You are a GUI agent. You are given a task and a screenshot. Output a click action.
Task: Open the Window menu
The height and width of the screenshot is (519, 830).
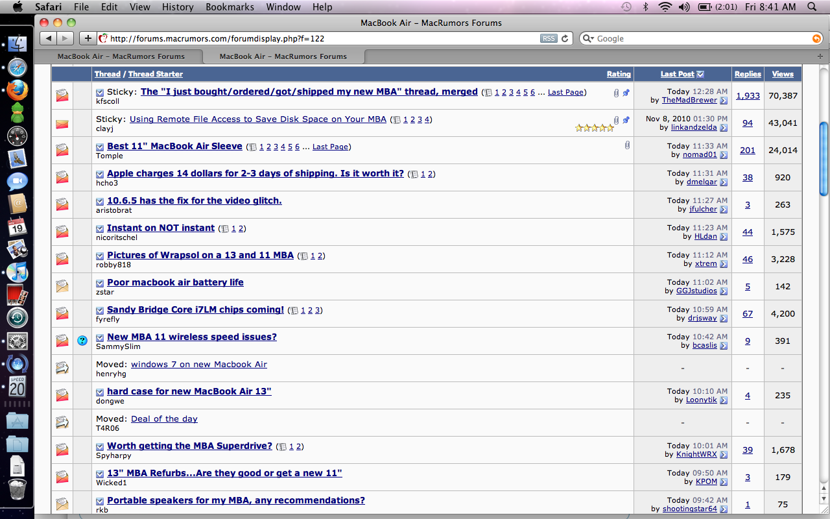point(283,7)
